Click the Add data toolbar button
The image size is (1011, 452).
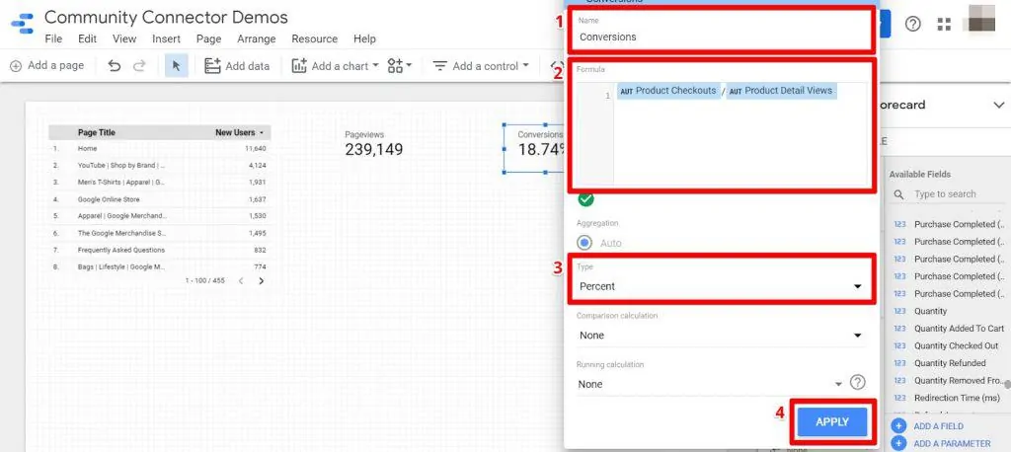pos(237,66)
